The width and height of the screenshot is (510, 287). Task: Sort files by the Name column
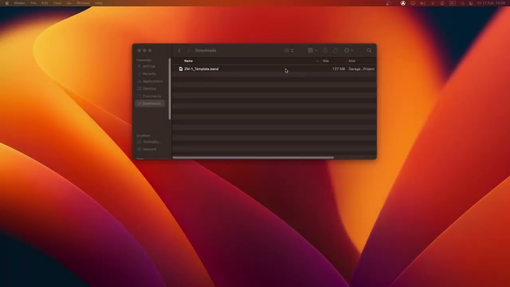[188, 61]
